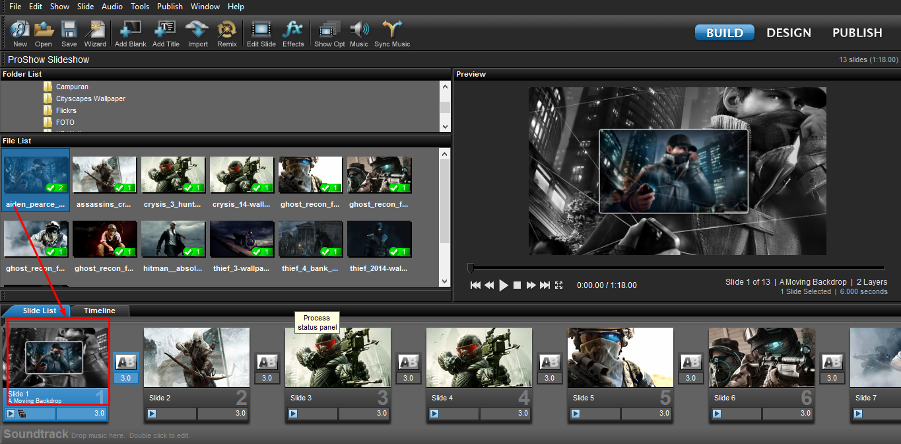Click the transition icon after Slide 3

(408, 362)
